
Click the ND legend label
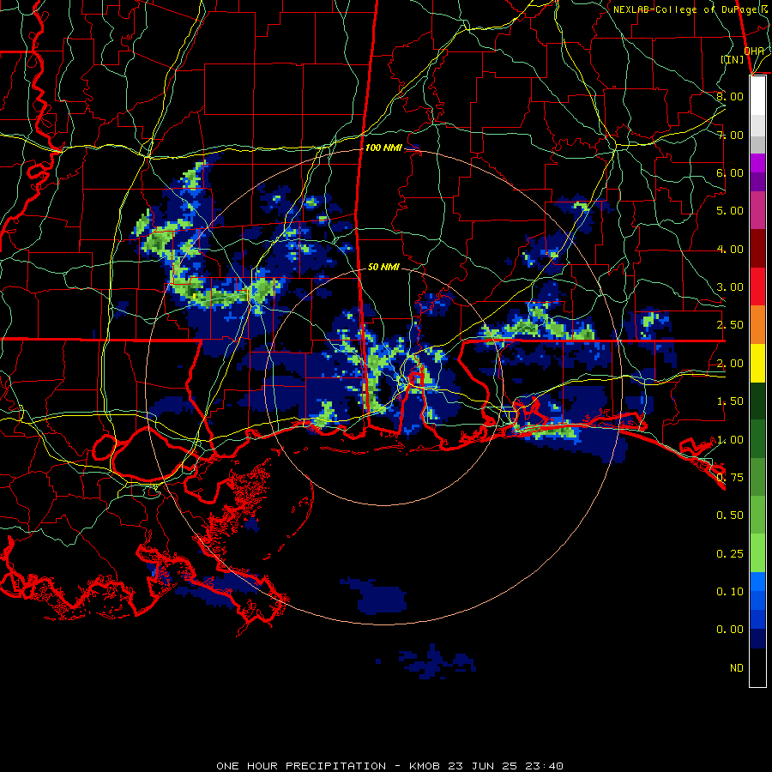pyautogui.click(x=737, y=668)
